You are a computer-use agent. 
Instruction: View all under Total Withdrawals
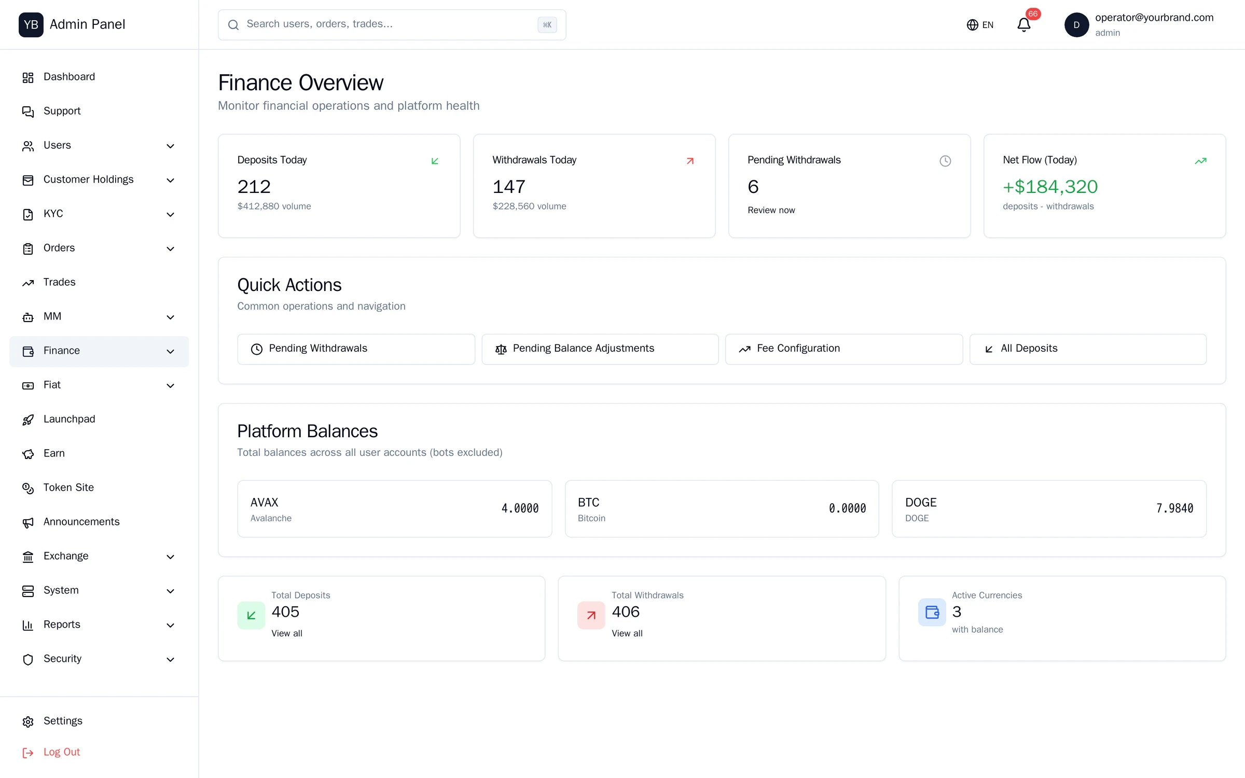pyautogui.click(x=627, y=633)
